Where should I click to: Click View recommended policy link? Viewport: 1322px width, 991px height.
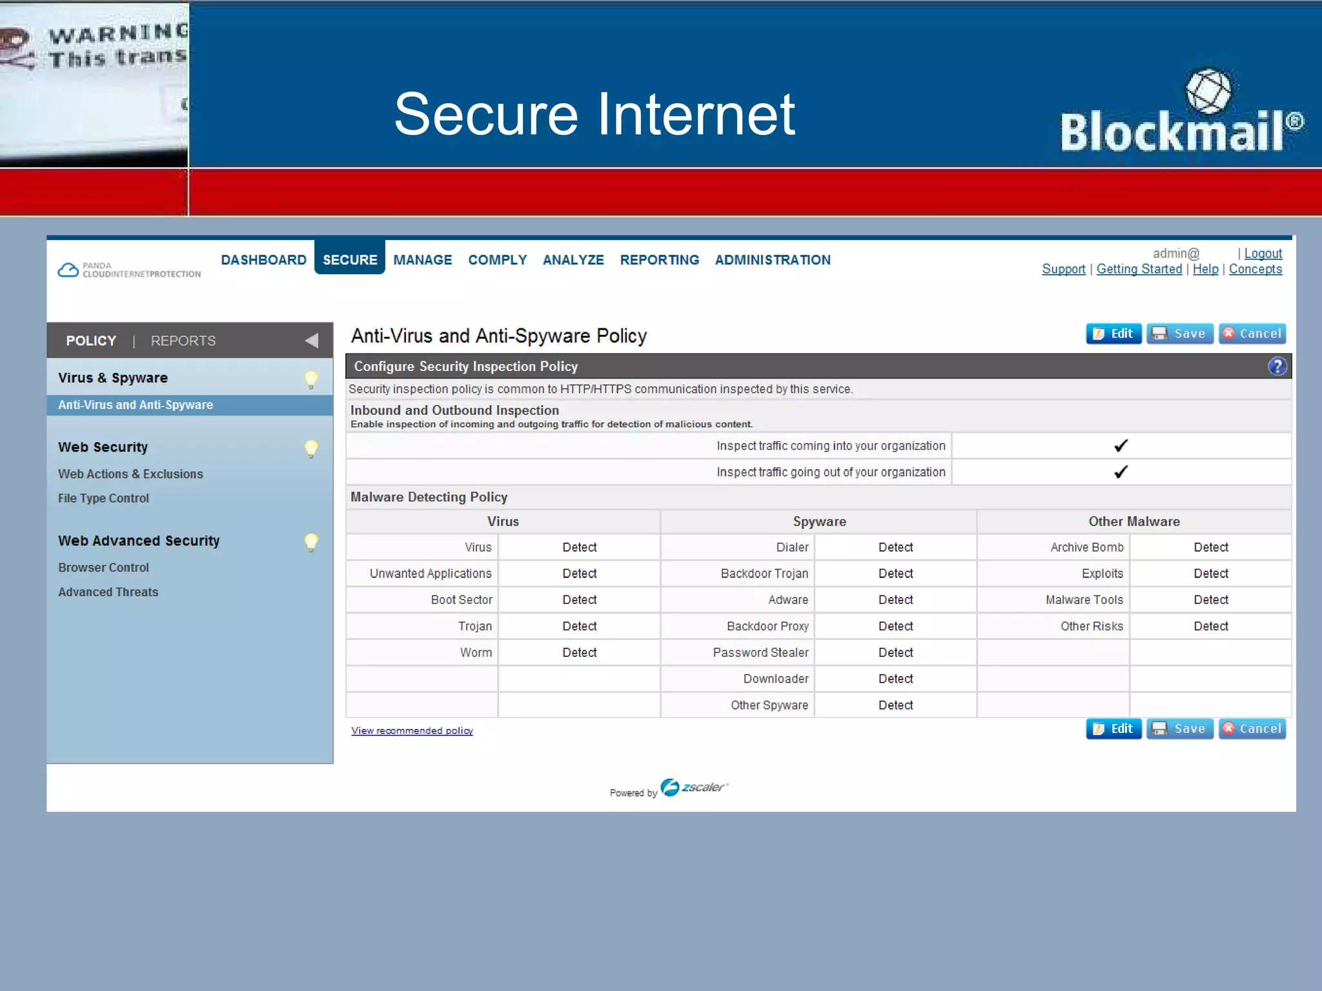point(412,730)
